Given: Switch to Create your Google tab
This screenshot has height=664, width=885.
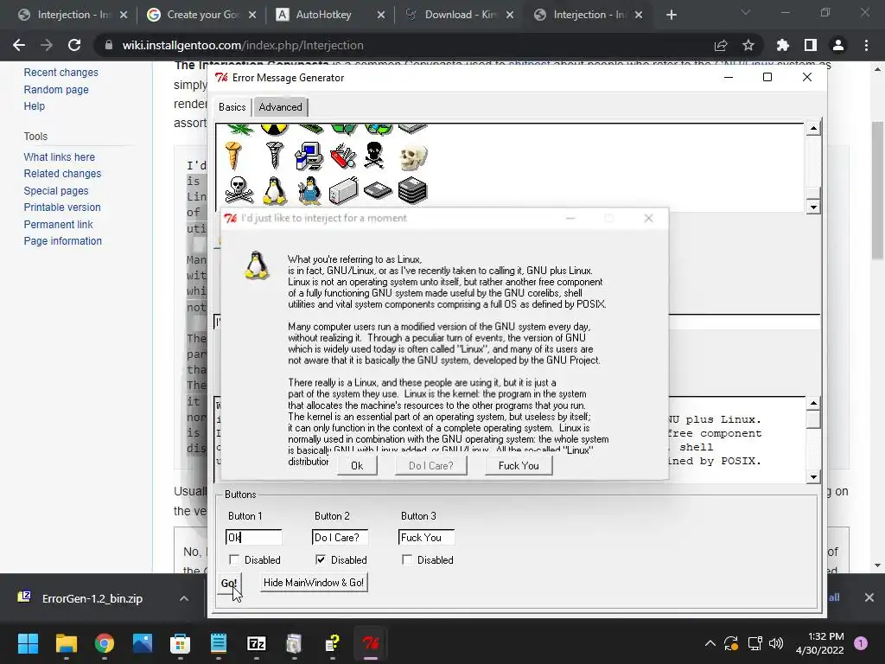Looking at the screenshot, I should click(x=202, y=15).
